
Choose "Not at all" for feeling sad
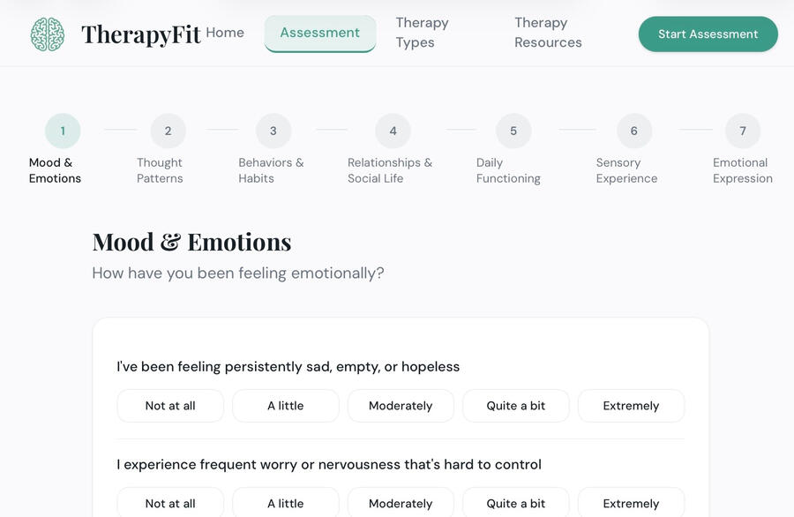170,406
